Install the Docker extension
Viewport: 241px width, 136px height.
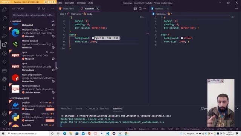click(x=50, y=109)
